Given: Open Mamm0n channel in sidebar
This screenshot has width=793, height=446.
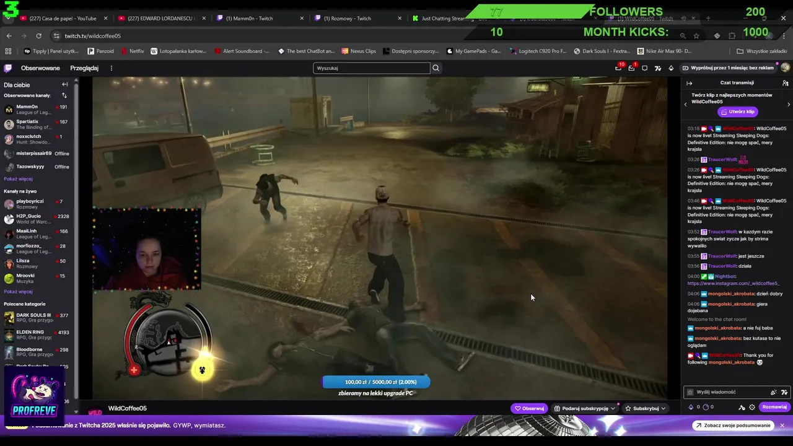Looking at the screenshot, I should click(37, 110).
